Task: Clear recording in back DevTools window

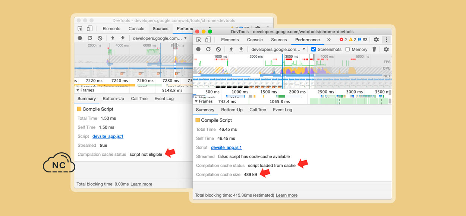Action: [x=100, y=38]
